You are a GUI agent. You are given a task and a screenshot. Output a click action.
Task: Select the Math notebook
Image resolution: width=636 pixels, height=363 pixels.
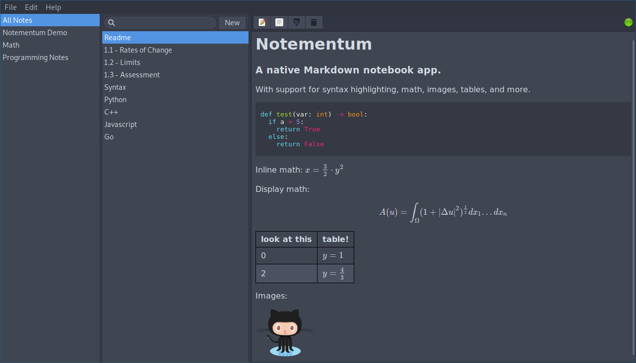[x=11, y=45]
